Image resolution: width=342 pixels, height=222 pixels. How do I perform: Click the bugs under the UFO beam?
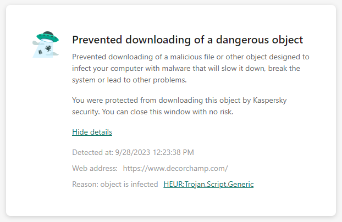(46, 51)
